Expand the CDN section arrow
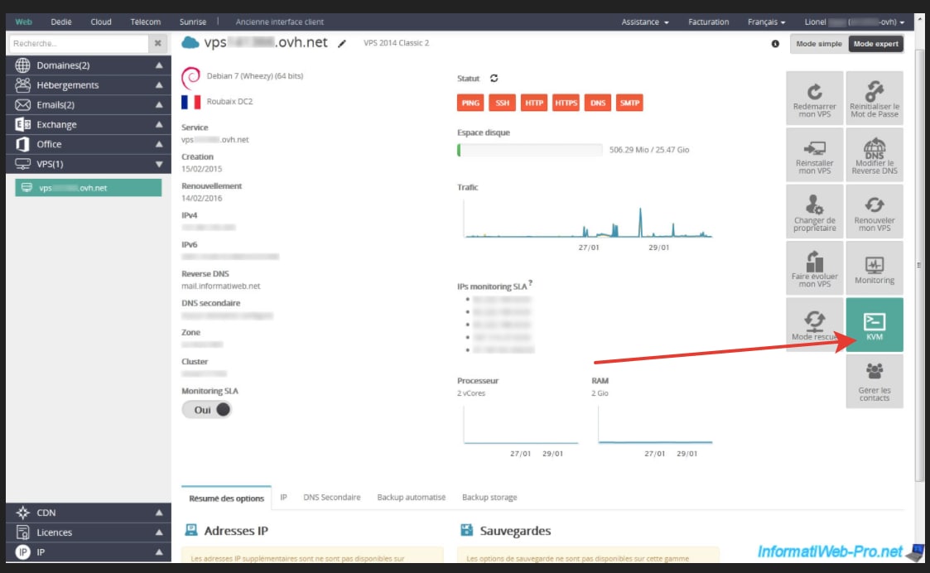 coord(159,513)
